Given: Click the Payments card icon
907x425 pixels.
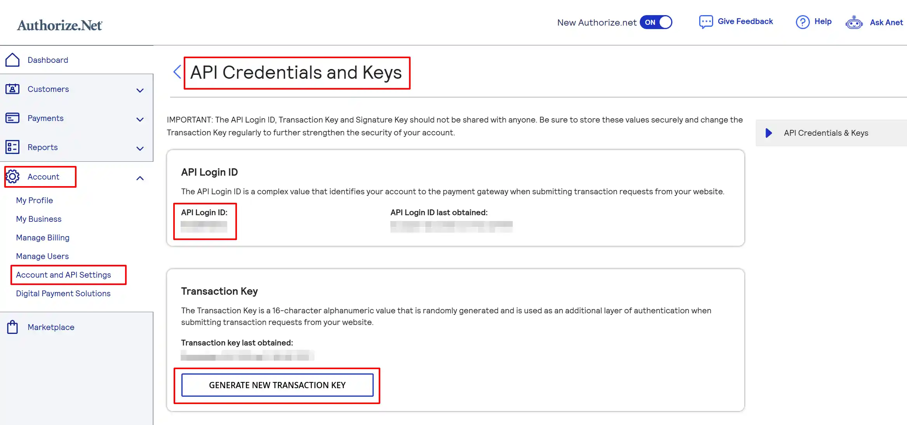Looking at the screenshot, I should (12, 118).
